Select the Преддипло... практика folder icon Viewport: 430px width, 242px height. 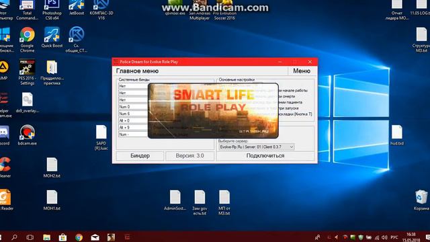coord(52,73)
